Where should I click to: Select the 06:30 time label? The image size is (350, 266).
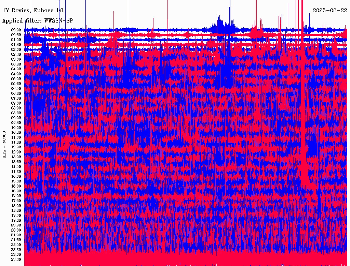click(x=16, y=93)
